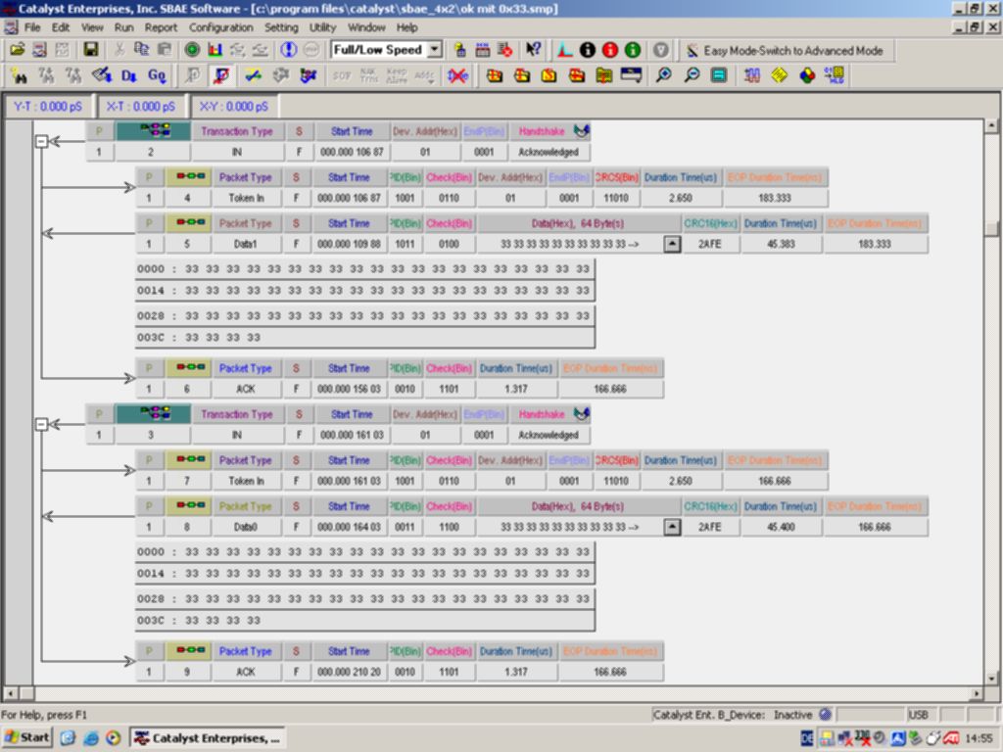Click Easy Mode-Switch to Advanced Mode button
This screenshot has width=1003, height=752.
pos(786,50)
